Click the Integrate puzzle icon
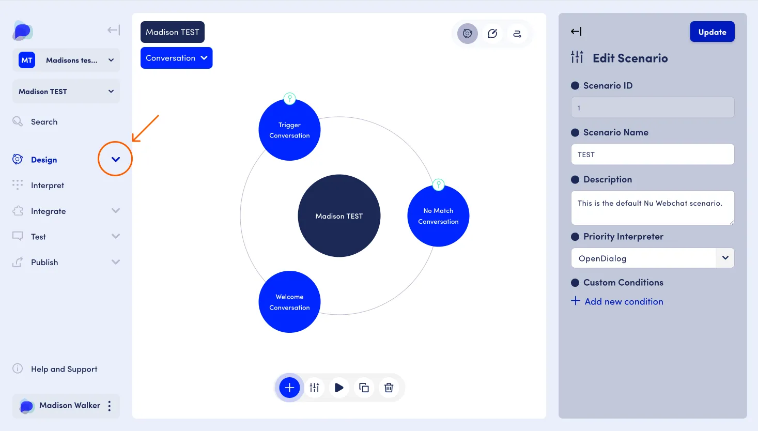 point(18,210)
